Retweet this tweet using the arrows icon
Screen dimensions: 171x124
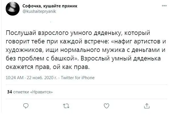66,106
